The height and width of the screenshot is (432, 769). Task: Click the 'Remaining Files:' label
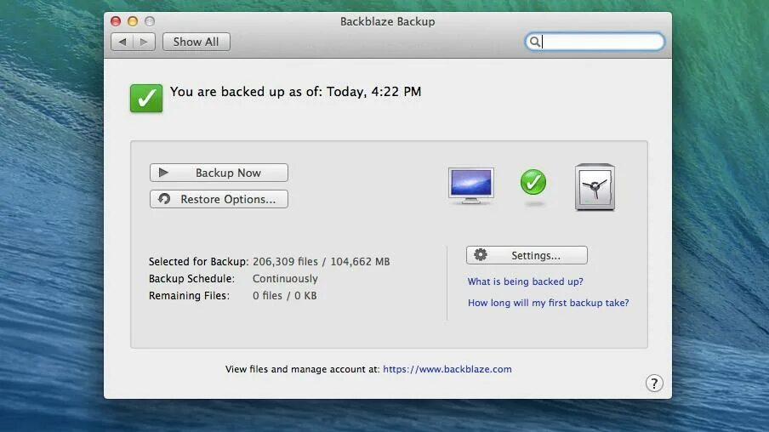tap(190, 296)
